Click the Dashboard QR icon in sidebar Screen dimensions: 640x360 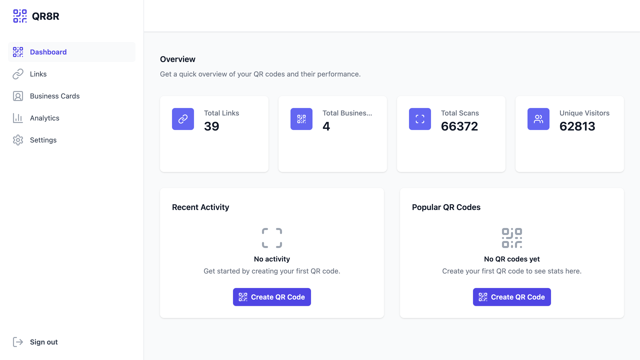coord(18,52)
